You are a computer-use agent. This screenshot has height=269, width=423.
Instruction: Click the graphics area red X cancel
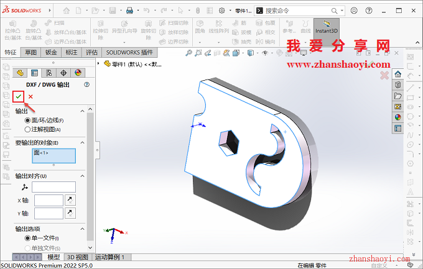(x=384, y=75)
